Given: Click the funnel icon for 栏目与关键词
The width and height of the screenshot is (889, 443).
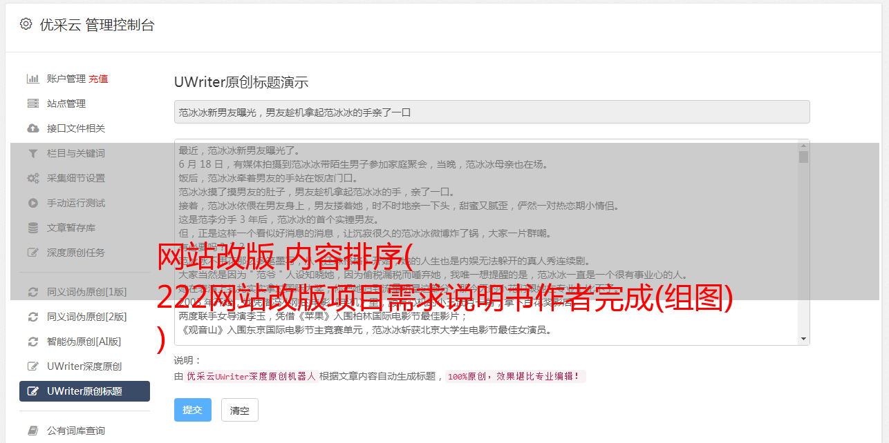Looking at the screenshot, I should pyautogui.click(x=32, y=153).
